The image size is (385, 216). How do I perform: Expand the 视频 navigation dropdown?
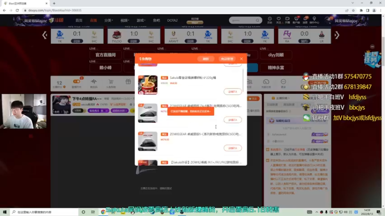tap(125, 20)
